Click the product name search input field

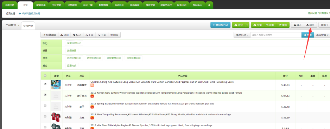[276, 35]
